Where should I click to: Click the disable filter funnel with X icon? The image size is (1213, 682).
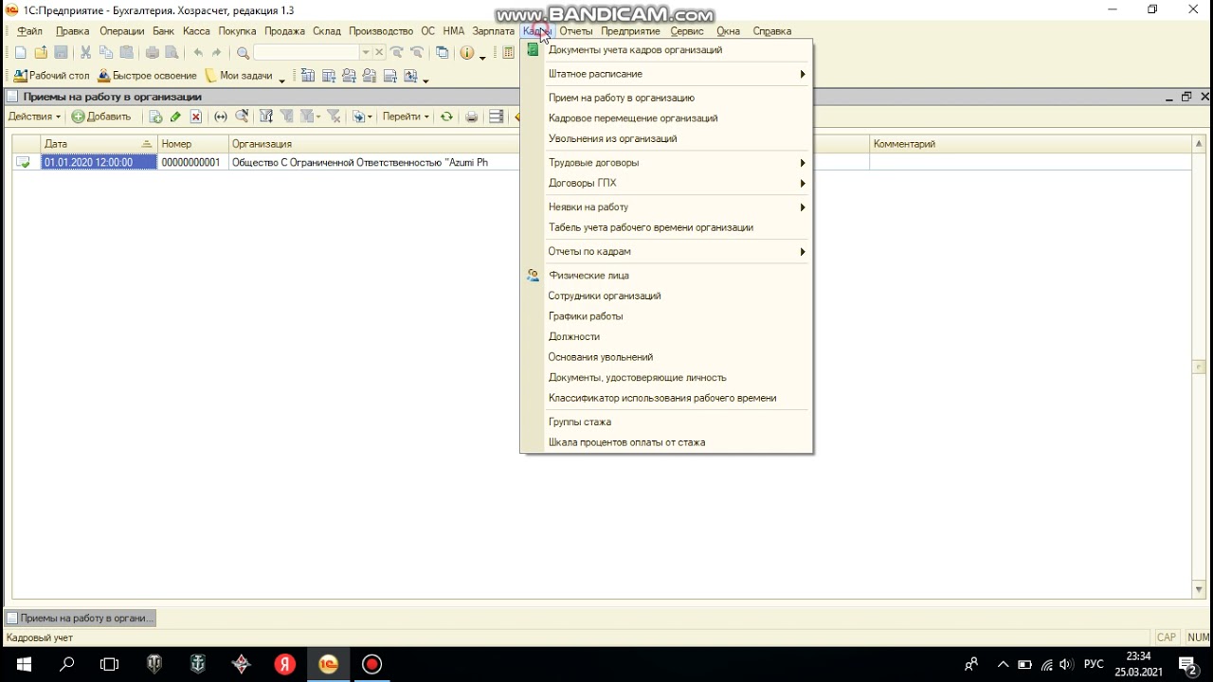[334, 117]
